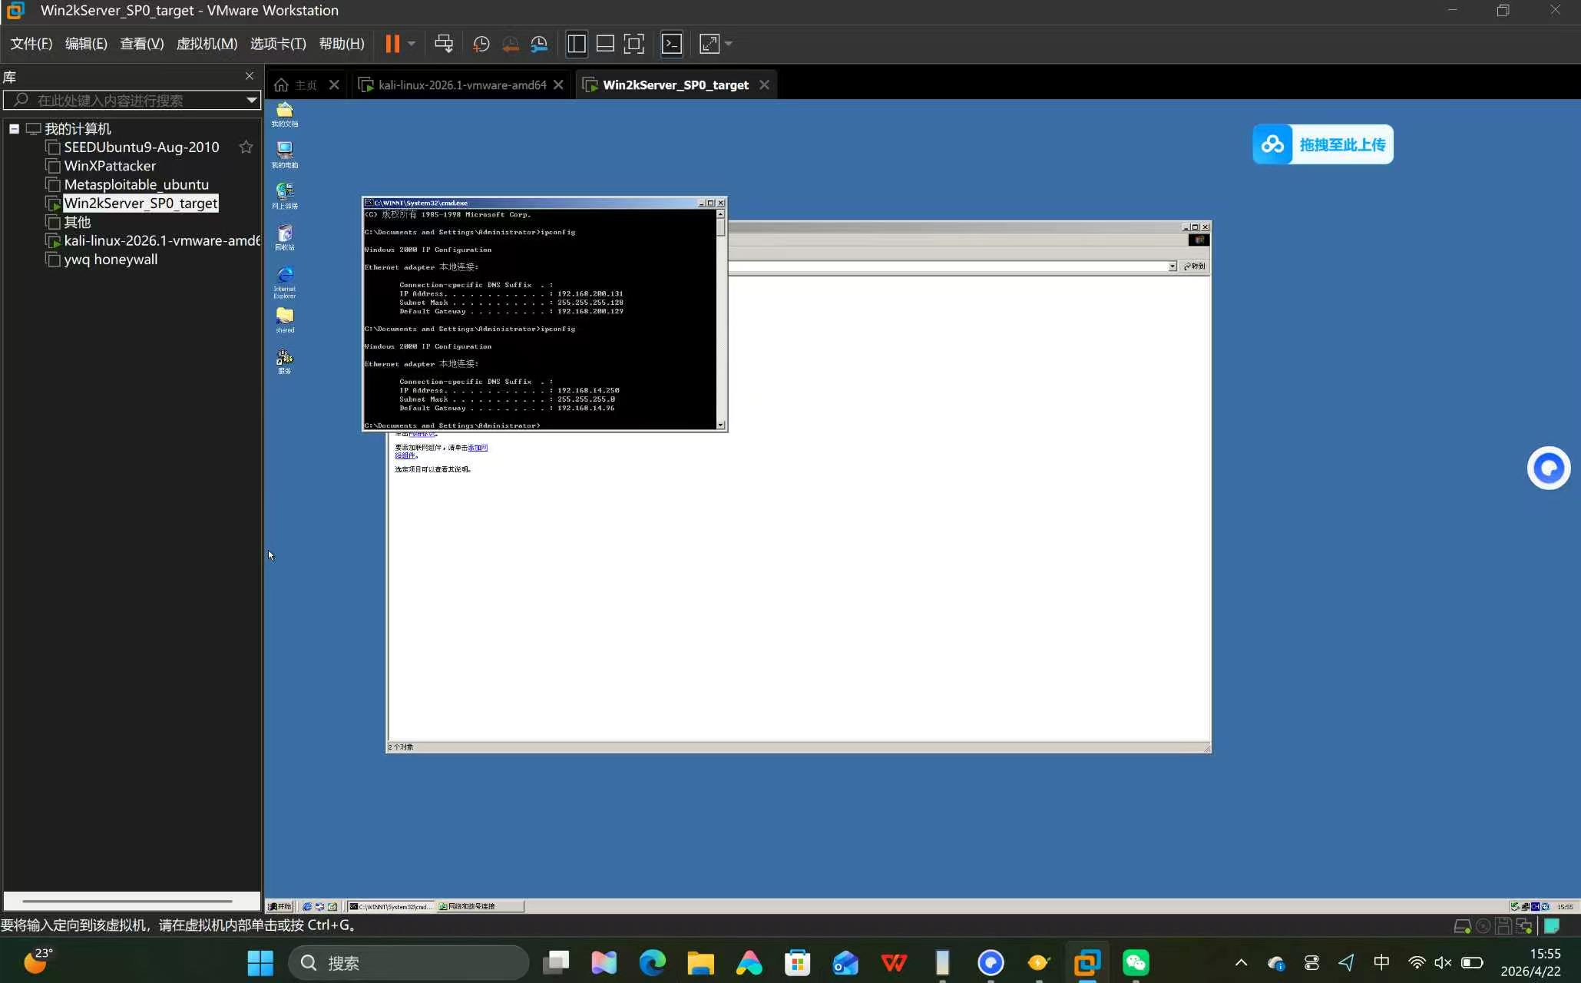Viewport: 1581px width, 983px height.
Task: Open the 虚拟机(M) menu
Action: [x=207, y=44]
